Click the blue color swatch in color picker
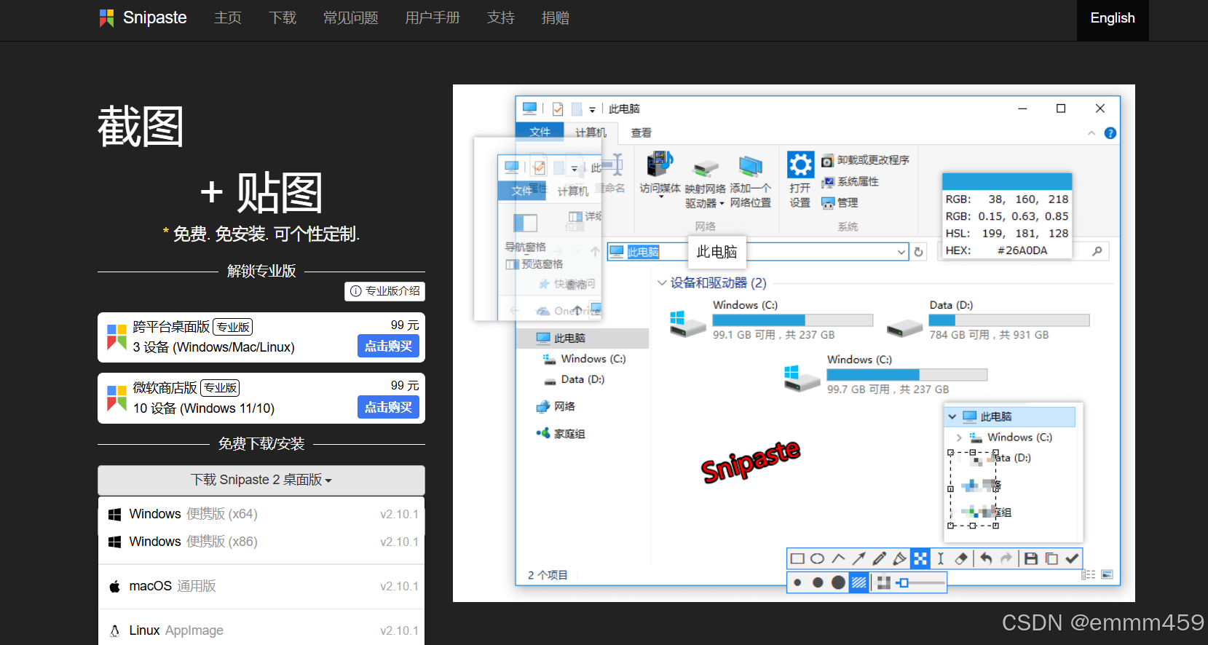Image resolution: width=1208 pixels, height=645 pixels. click(x=1007, y=181)
